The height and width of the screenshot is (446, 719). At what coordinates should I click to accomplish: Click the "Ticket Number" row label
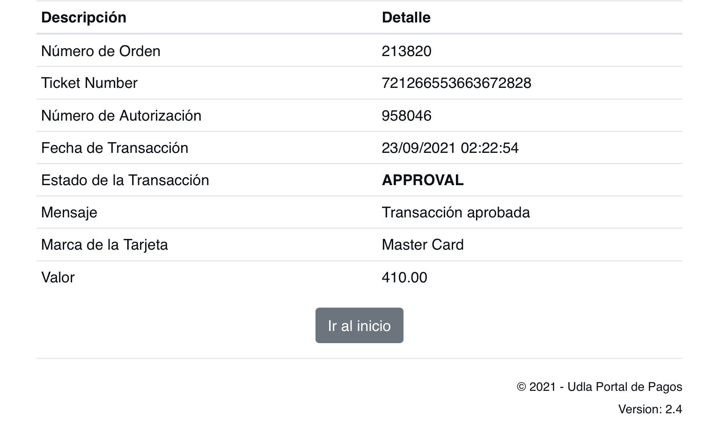[89, 83]
